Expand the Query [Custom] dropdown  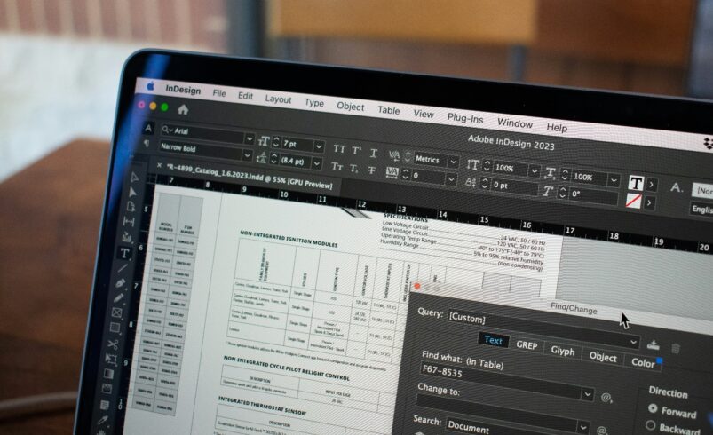tap(633, 342)
